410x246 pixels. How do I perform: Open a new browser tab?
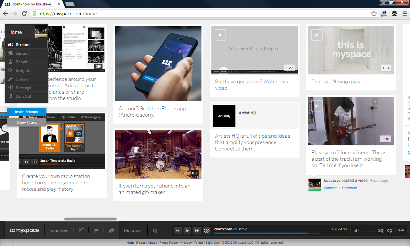70,4
